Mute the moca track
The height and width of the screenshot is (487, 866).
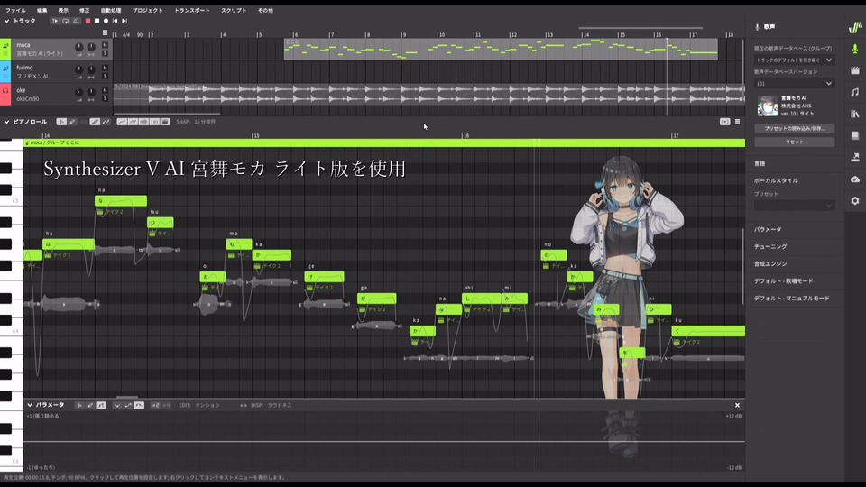click(105, 45)
